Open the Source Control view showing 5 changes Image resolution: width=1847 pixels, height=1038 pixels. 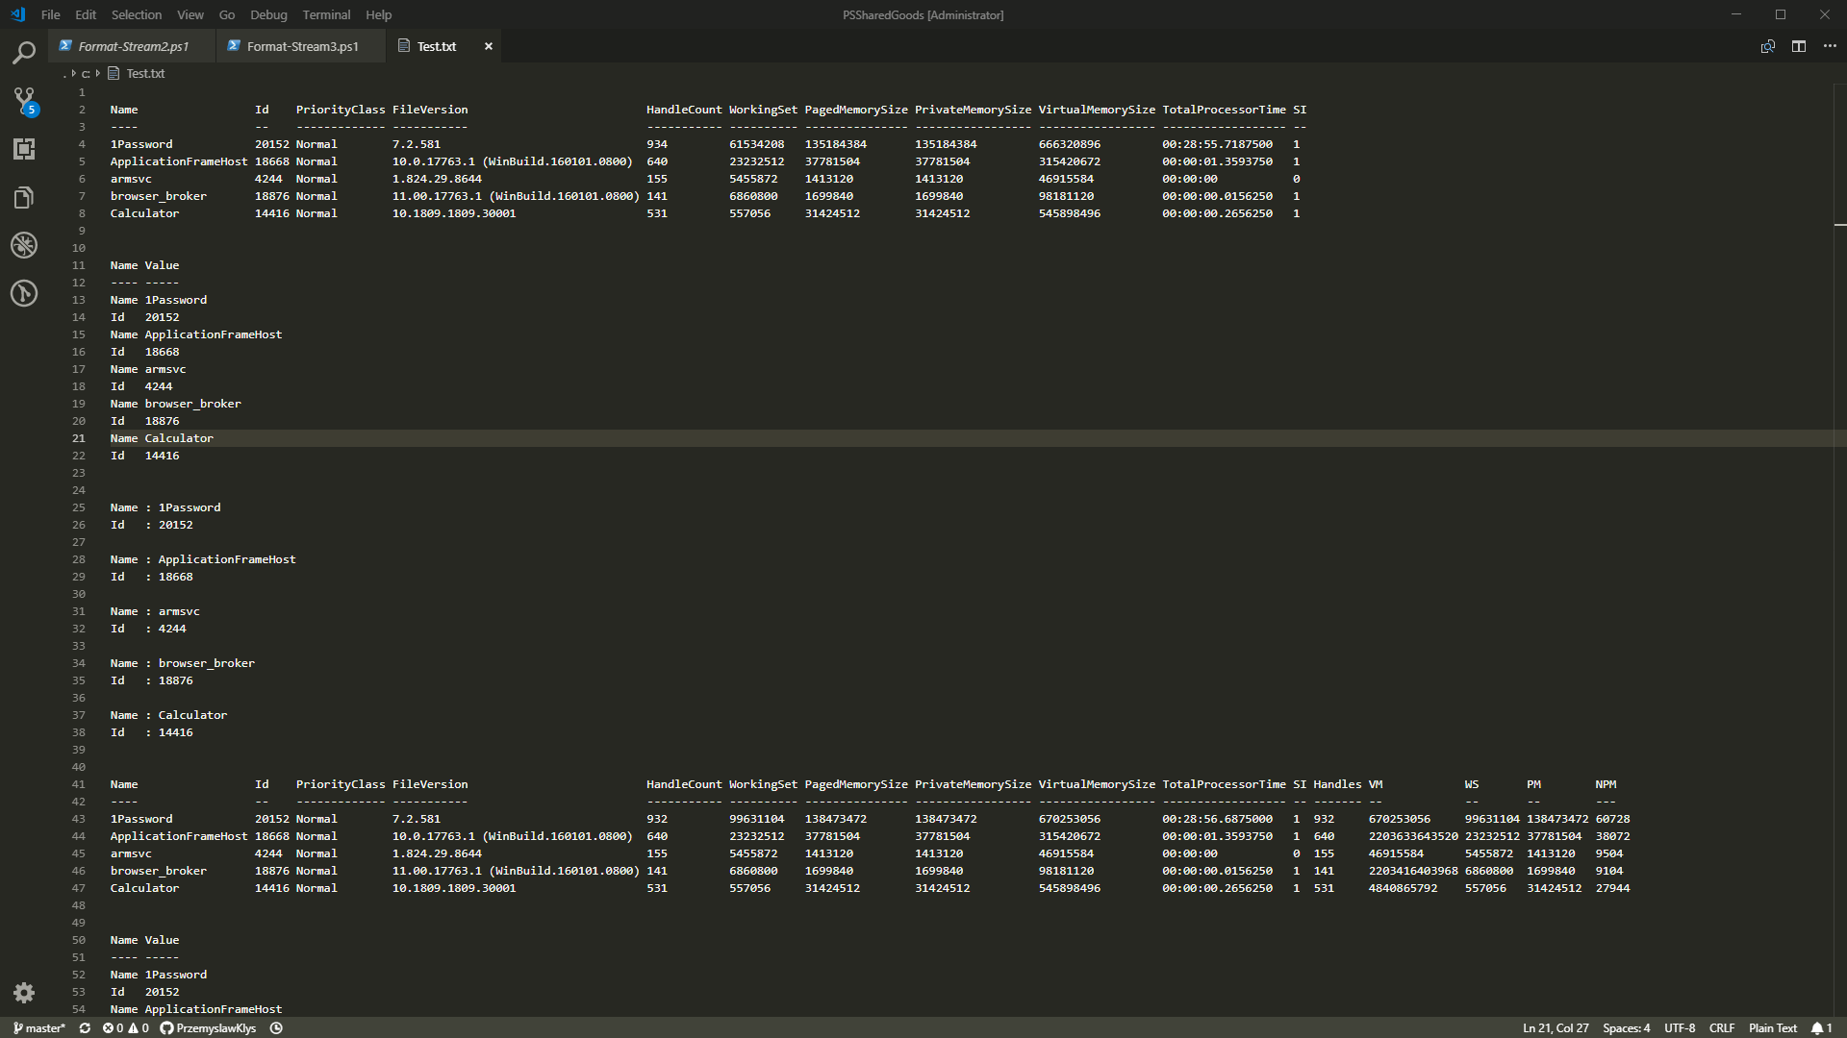point(23,101)
